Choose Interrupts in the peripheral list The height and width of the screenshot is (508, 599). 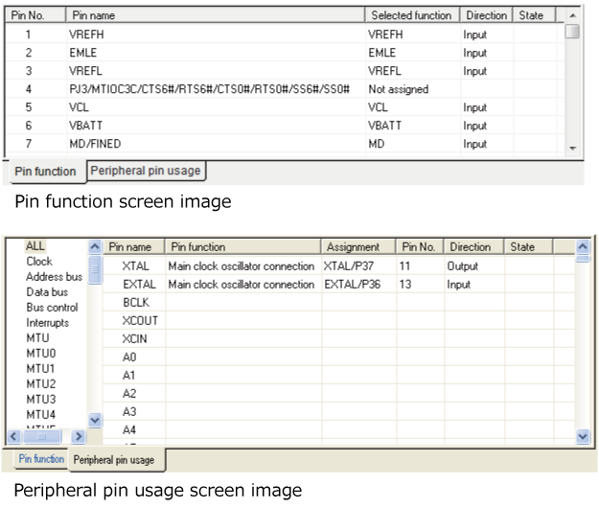click(47, 323)
